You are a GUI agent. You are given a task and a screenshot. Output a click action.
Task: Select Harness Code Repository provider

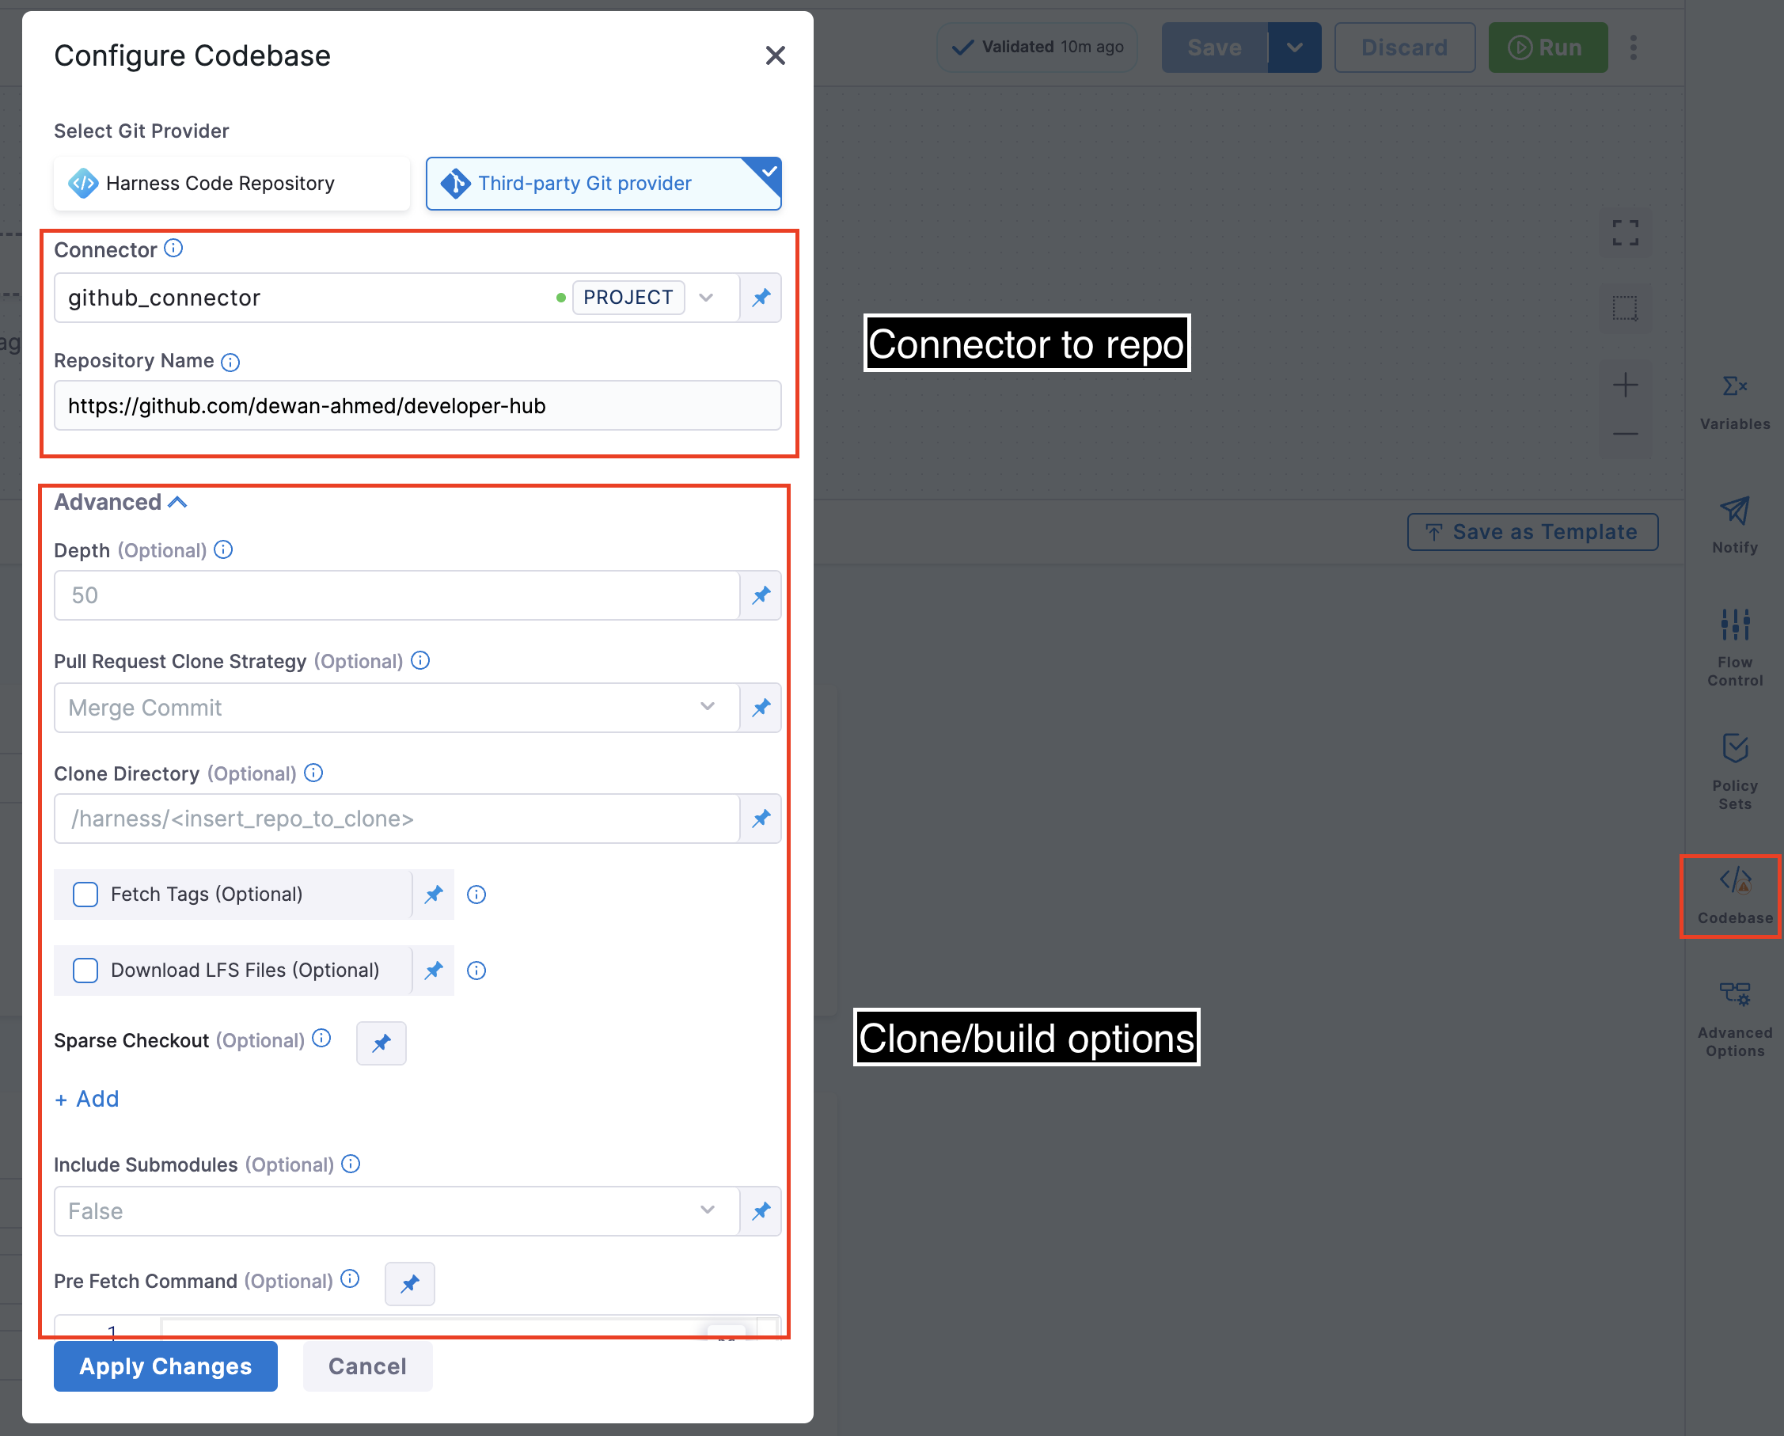232,183
